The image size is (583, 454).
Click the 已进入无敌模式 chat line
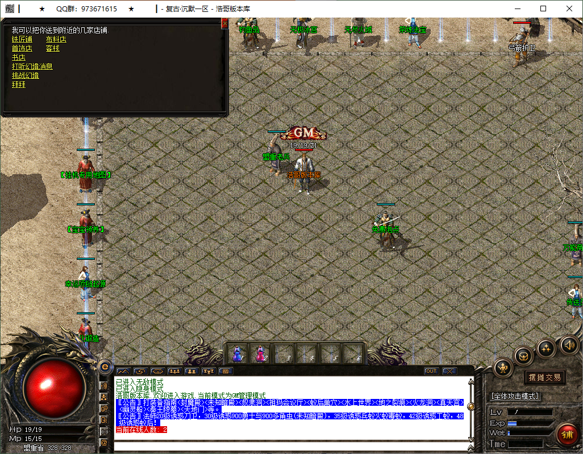(139, 382)
